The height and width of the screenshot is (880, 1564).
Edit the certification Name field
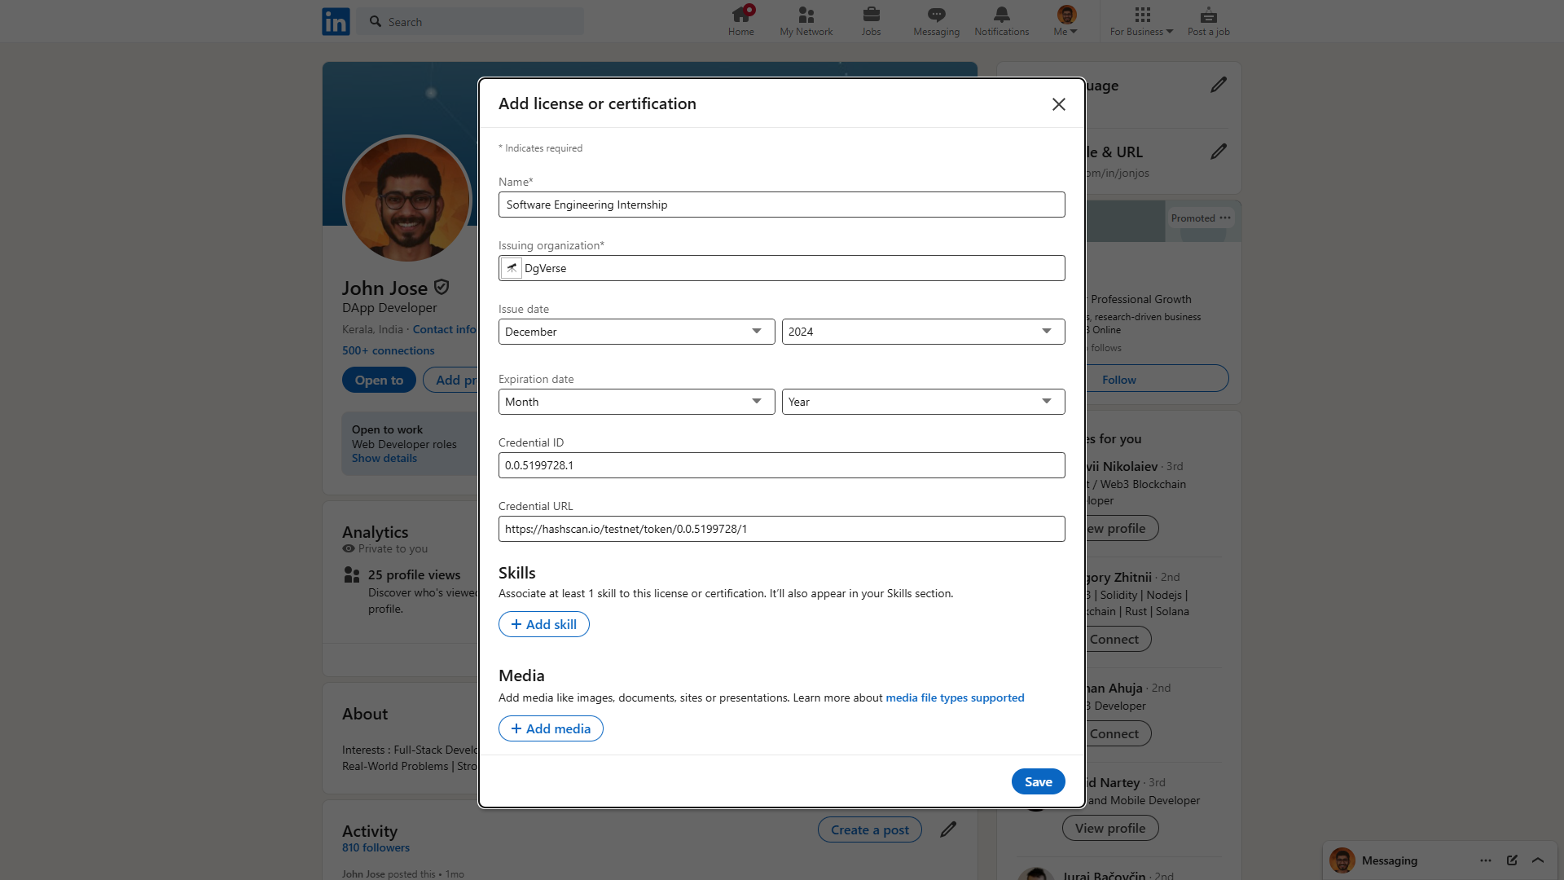[781, 205]
